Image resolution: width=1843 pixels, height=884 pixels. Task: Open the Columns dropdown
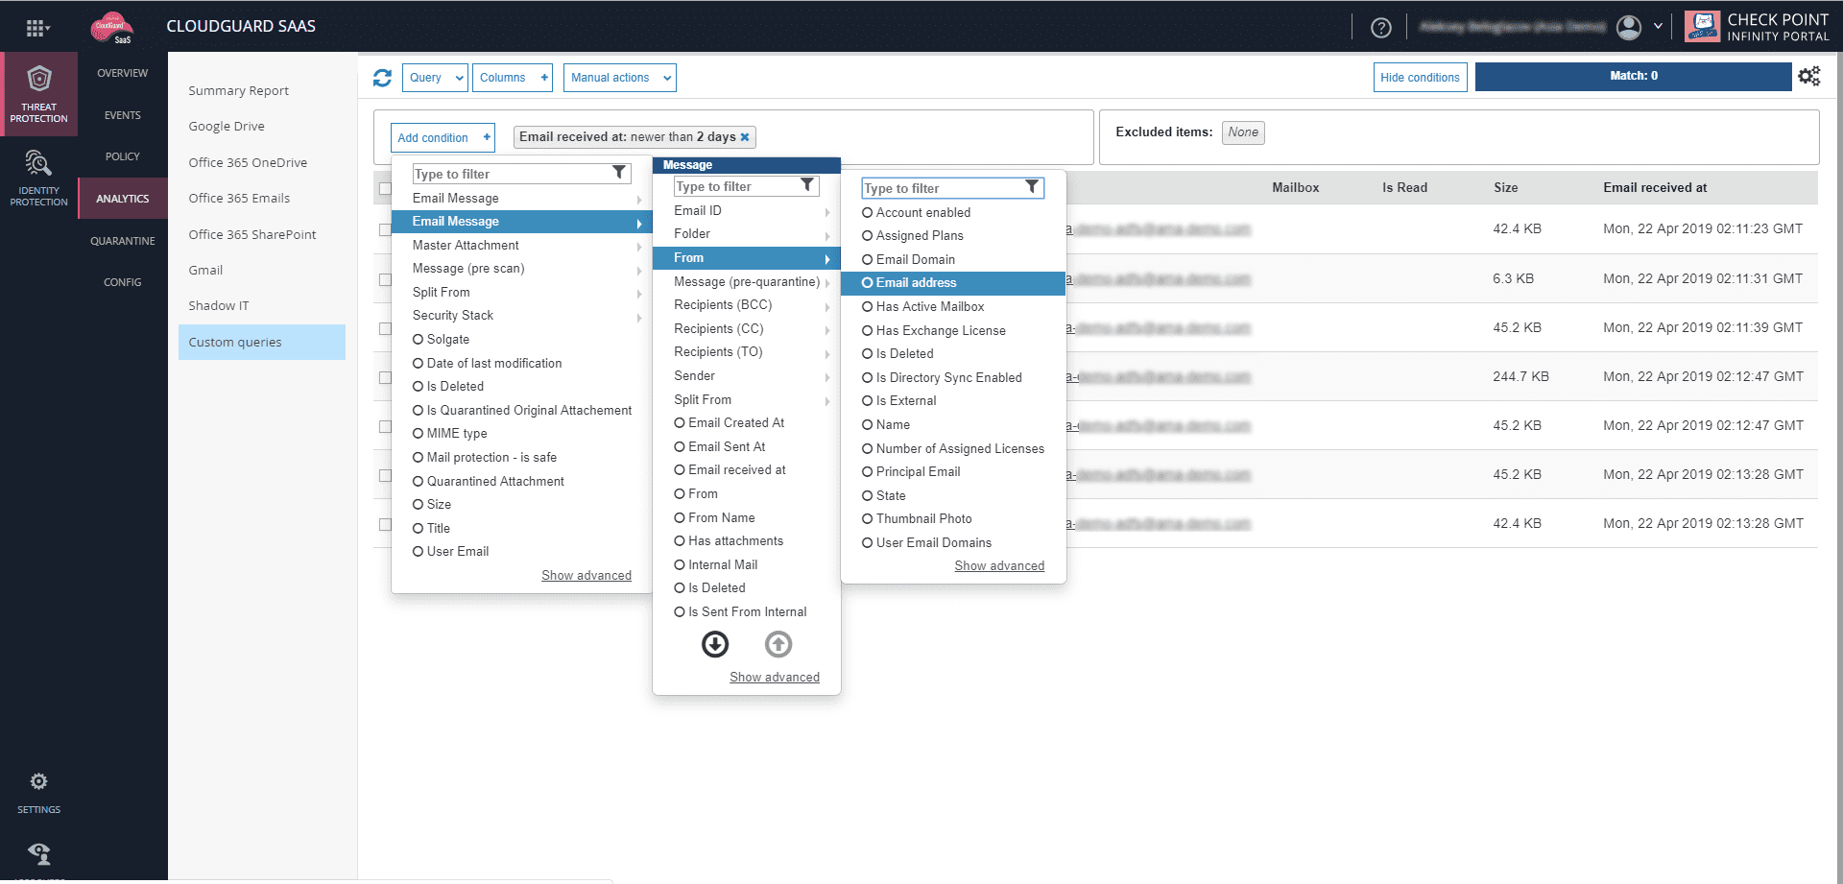click(x=513, y=78)
